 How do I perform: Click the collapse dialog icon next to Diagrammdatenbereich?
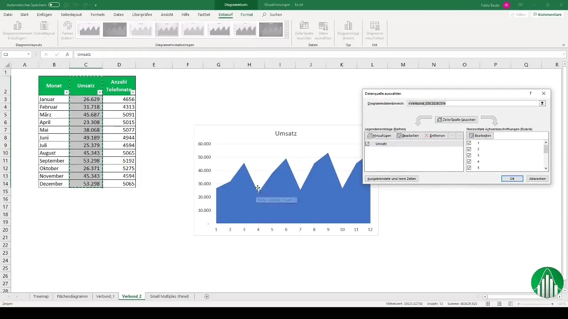click(542, 103)
